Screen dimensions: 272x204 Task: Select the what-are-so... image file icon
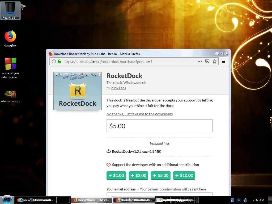(10, 97)
